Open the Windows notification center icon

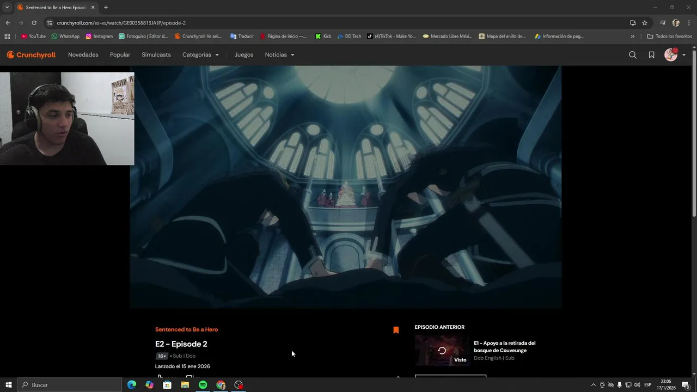[x=686, y=385]
